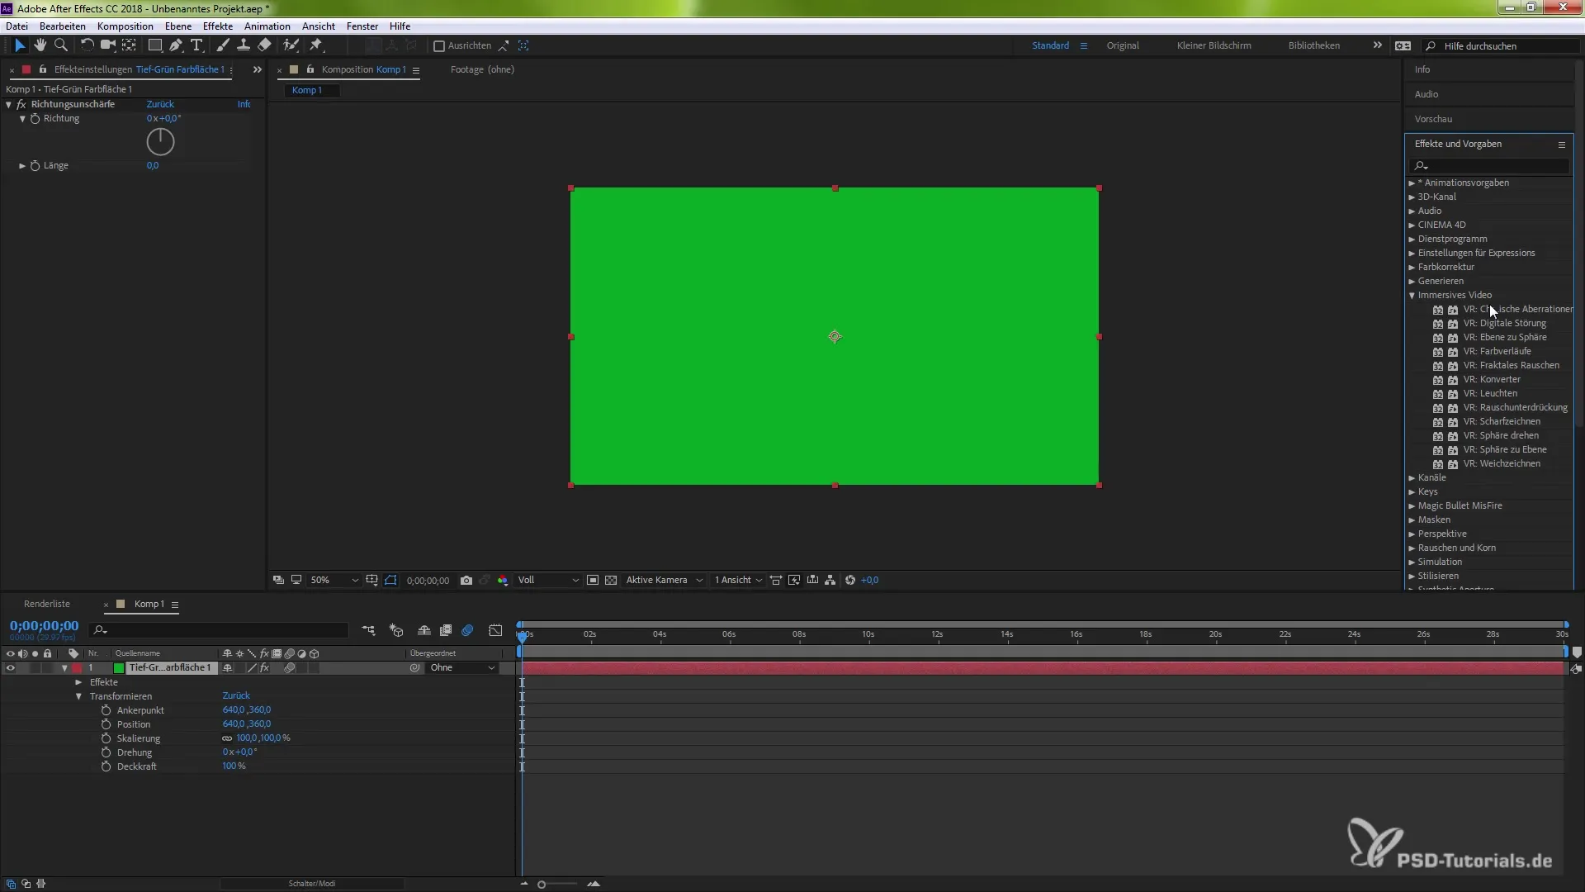Select the Rotation tool

[x=87, y=45]
